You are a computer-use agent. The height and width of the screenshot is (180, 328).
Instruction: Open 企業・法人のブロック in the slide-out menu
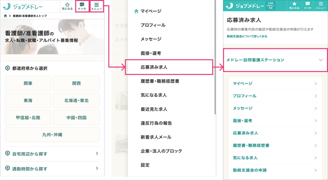161,151
